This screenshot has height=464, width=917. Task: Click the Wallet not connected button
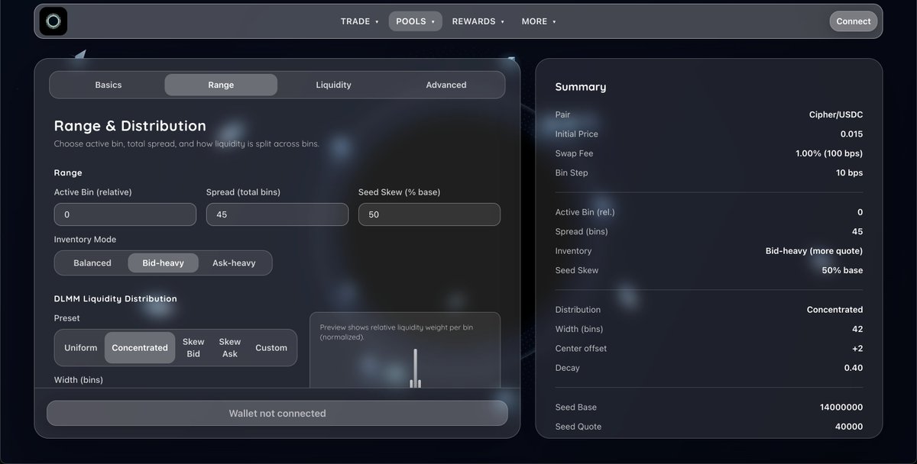[277, 413]
